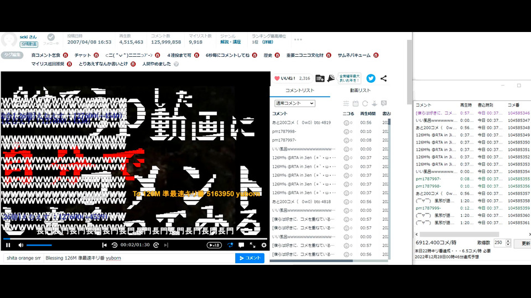Viewport: 531px width, 298px height.
Task: Open the 通常コメント dropdown
Action: click(295, 103)
